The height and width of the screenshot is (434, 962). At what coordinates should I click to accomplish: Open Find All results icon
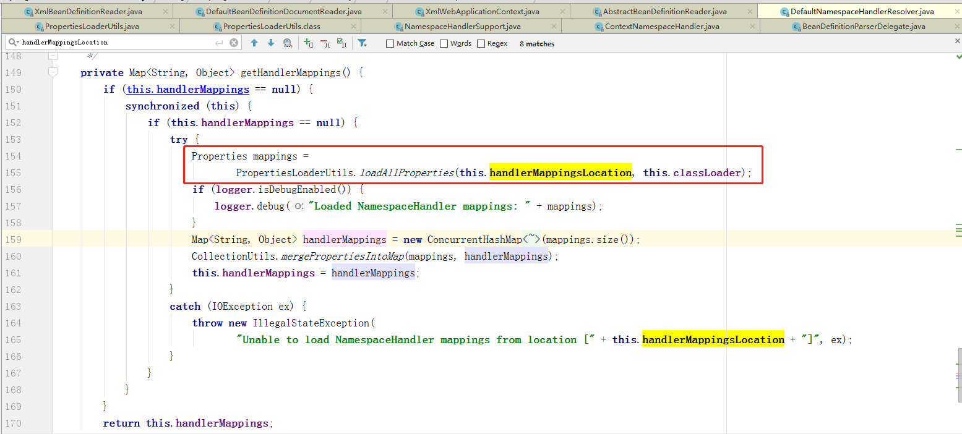(288, 43)
